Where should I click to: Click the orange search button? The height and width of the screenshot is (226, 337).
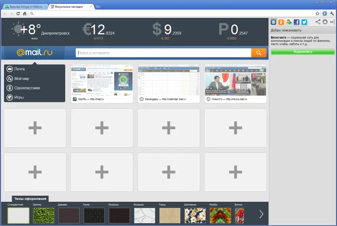point(259,53)
